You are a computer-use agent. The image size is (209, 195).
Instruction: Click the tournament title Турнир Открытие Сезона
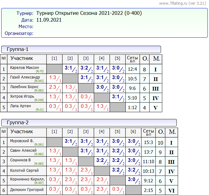click(89, 13)
